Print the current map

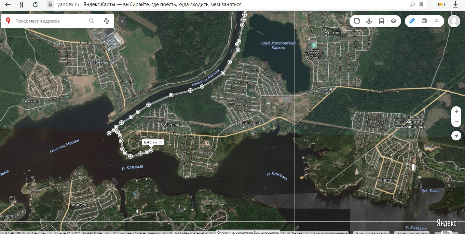(x=424, y=21)
